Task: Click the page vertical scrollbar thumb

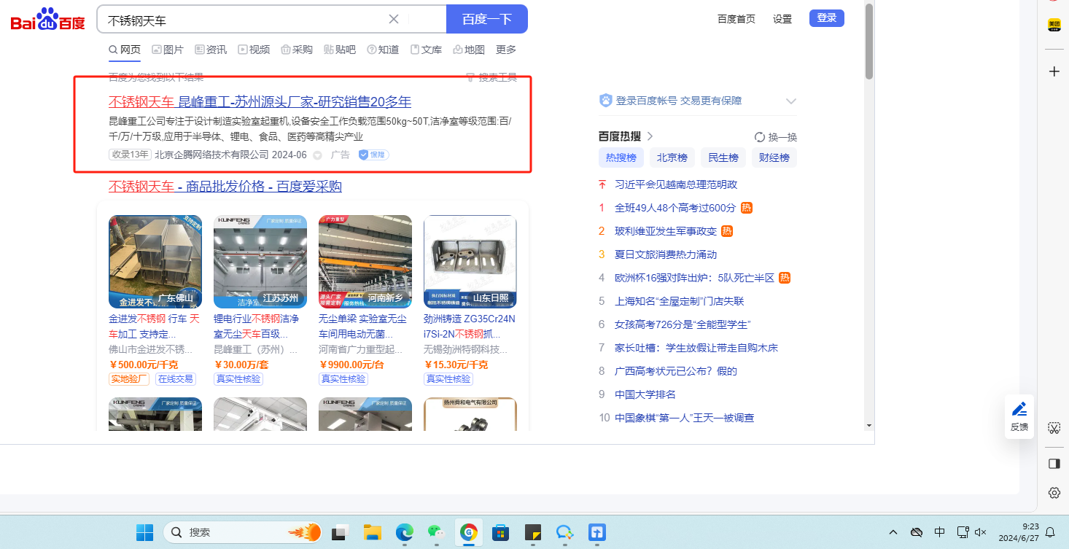Action: (868, 41)
